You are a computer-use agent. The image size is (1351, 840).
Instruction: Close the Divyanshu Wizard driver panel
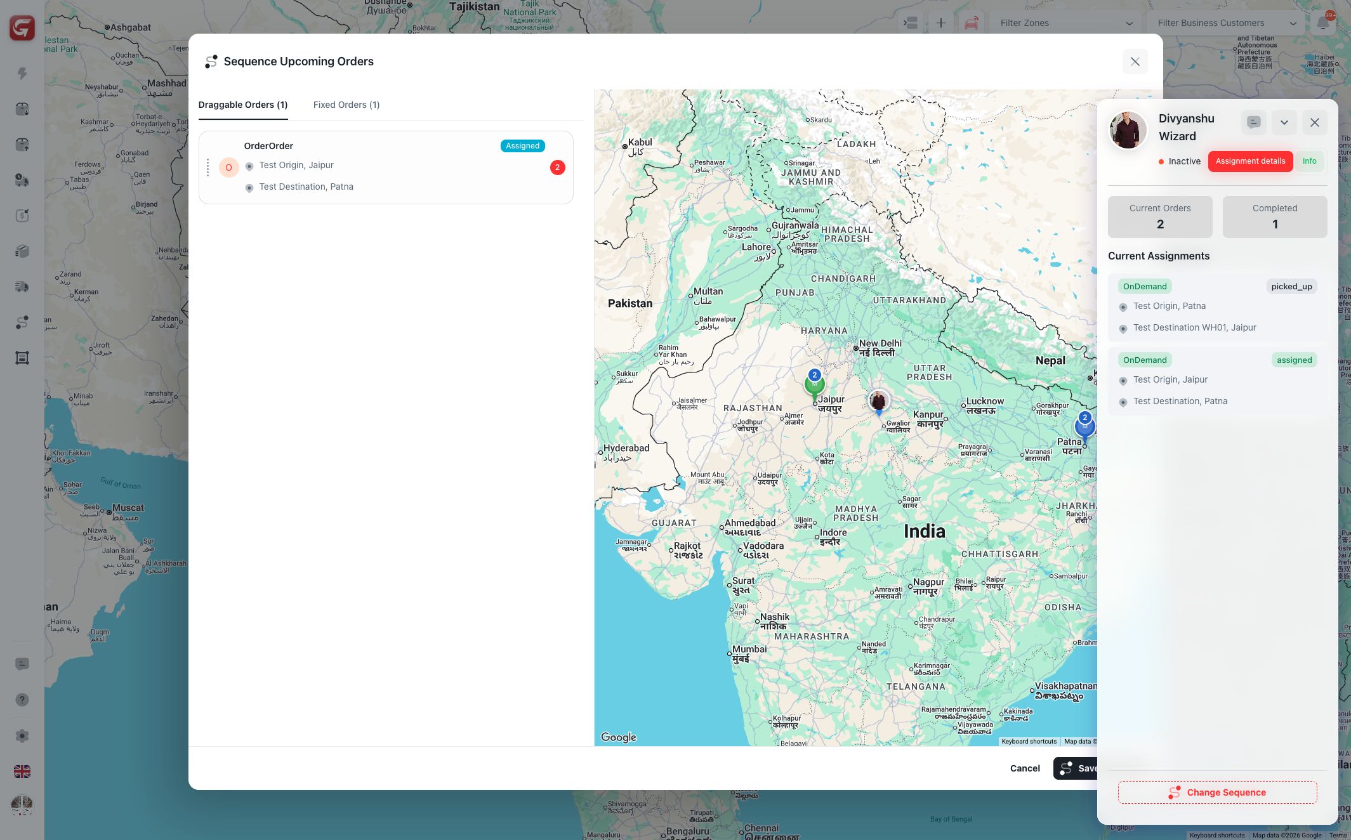tap(1315, 122)
